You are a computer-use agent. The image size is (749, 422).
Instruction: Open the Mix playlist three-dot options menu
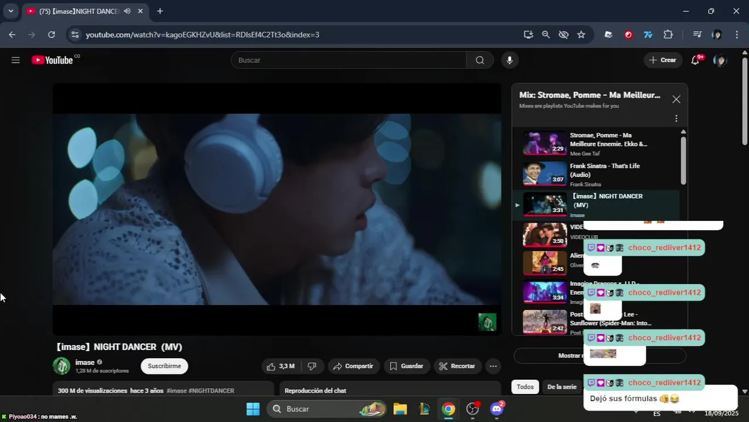pyautogui.click(x=676, y=118)
